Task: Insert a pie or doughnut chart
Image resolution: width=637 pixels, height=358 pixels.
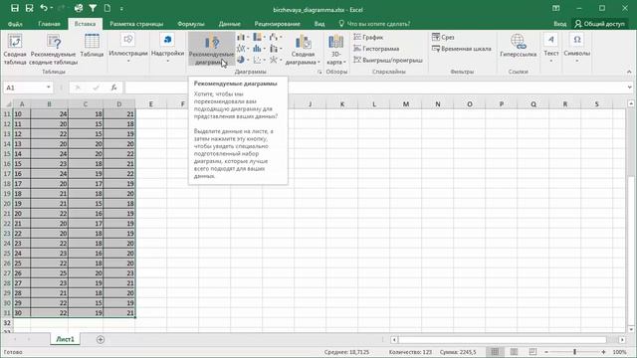Action: [x=242, y=60]
